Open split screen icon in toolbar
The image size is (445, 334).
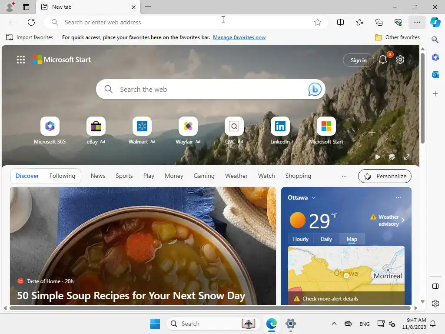pos(340,22)
